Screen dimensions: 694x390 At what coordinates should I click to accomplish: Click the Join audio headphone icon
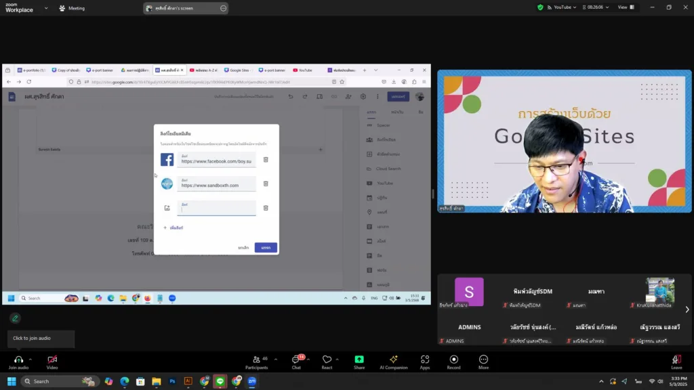(18, 360)
